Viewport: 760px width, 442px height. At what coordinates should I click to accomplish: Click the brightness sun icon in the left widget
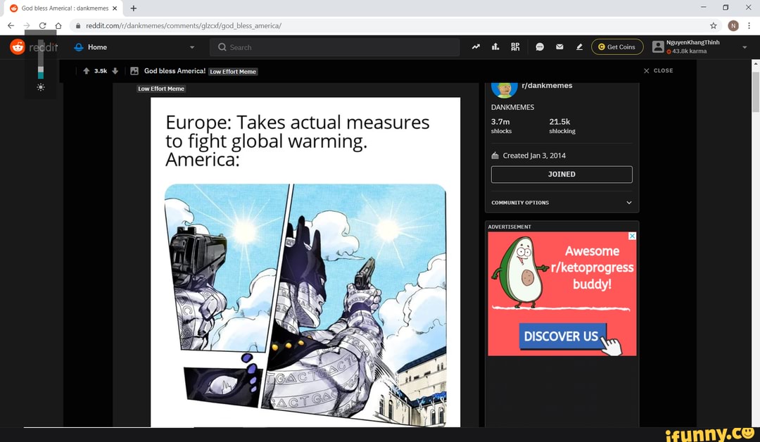pyautogui.click(x=41, y=87)
